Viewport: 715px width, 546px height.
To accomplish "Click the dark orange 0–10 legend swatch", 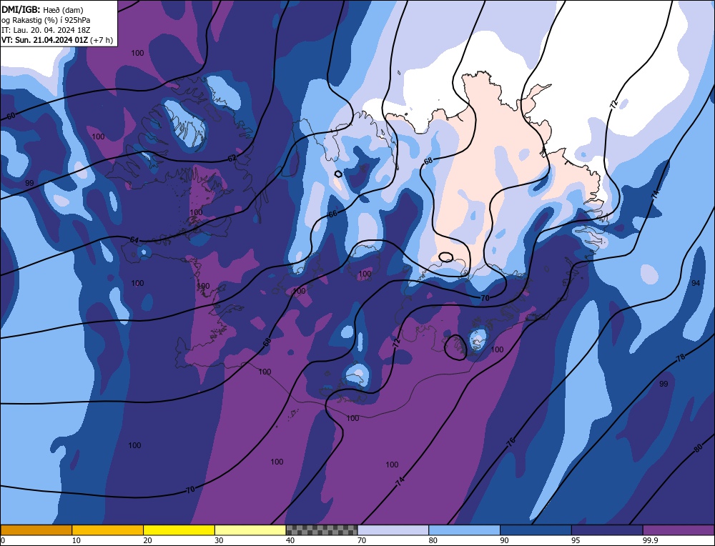I will pos(36,530).
